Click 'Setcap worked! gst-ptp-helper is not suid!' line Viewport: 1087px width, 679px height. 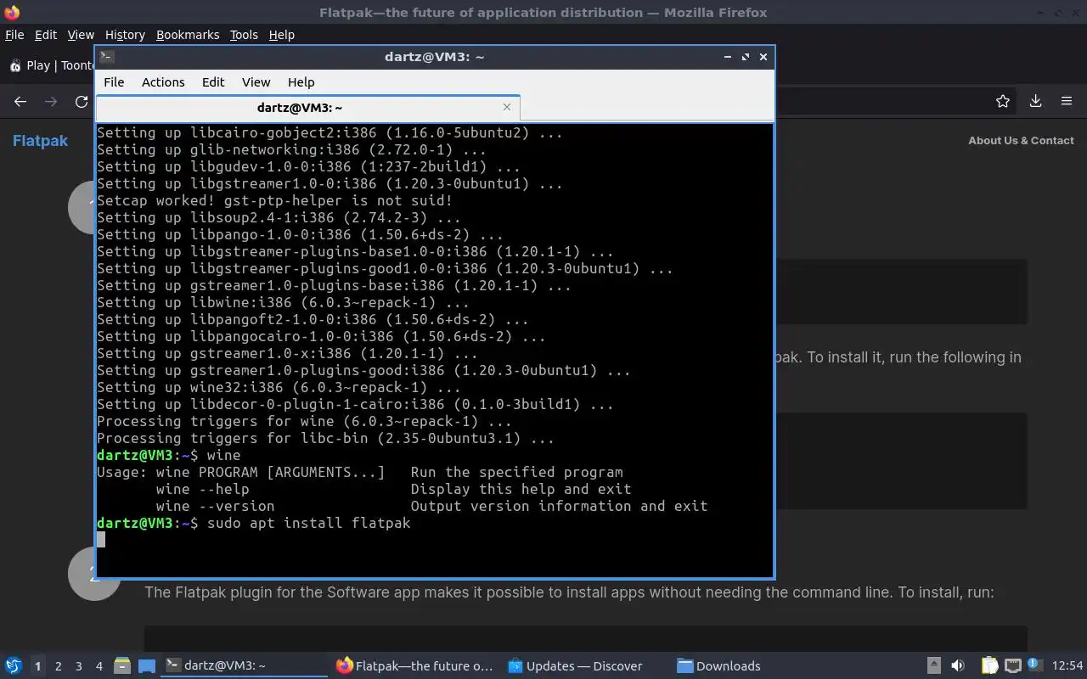(x=274, y=200)
